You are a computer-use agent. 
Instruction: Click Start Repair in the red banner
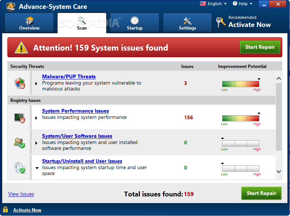click(x=260, y=47)
